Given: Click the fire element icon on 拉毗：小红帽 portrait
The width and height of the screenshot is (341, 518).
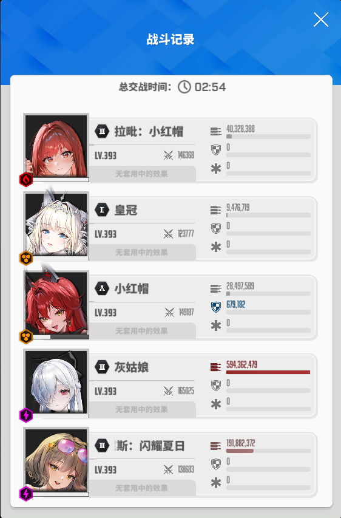Looking at the screenshot, I should click(x=26, y=180).
